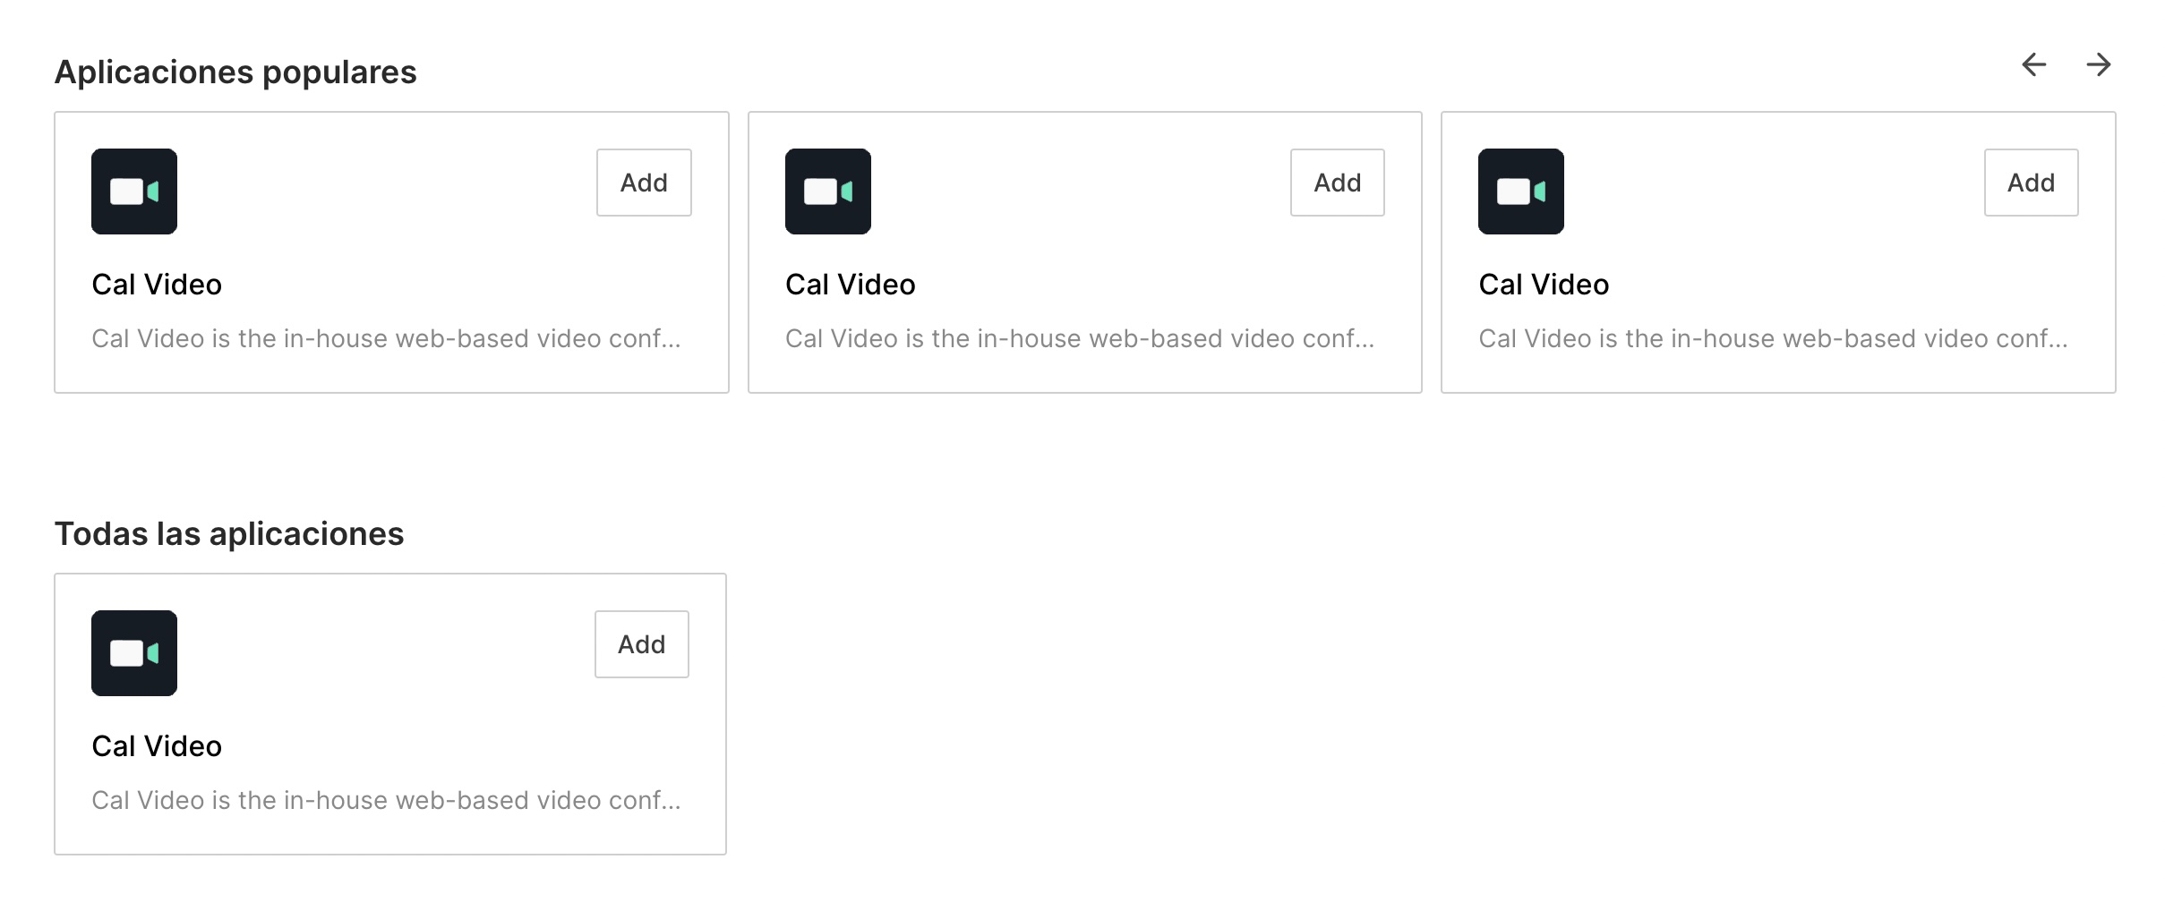This screenshot has width=2165, height=902.
Task: Click the Cal Video icon under Todas las aplicaciones
Action: coord(133,653)
